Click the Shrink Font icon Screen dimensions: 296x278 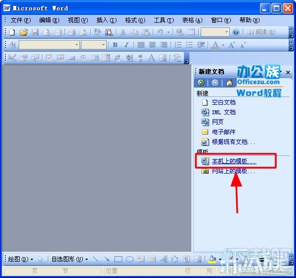click(243, 45)
